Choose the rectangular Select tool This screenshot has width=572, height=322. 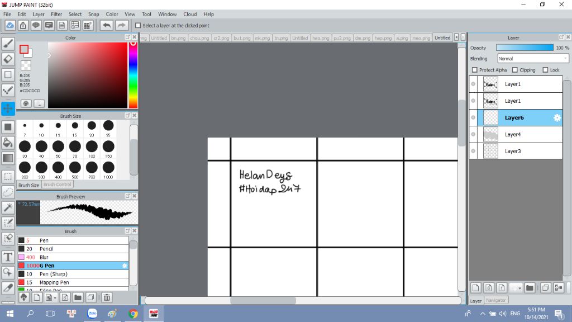8,177
